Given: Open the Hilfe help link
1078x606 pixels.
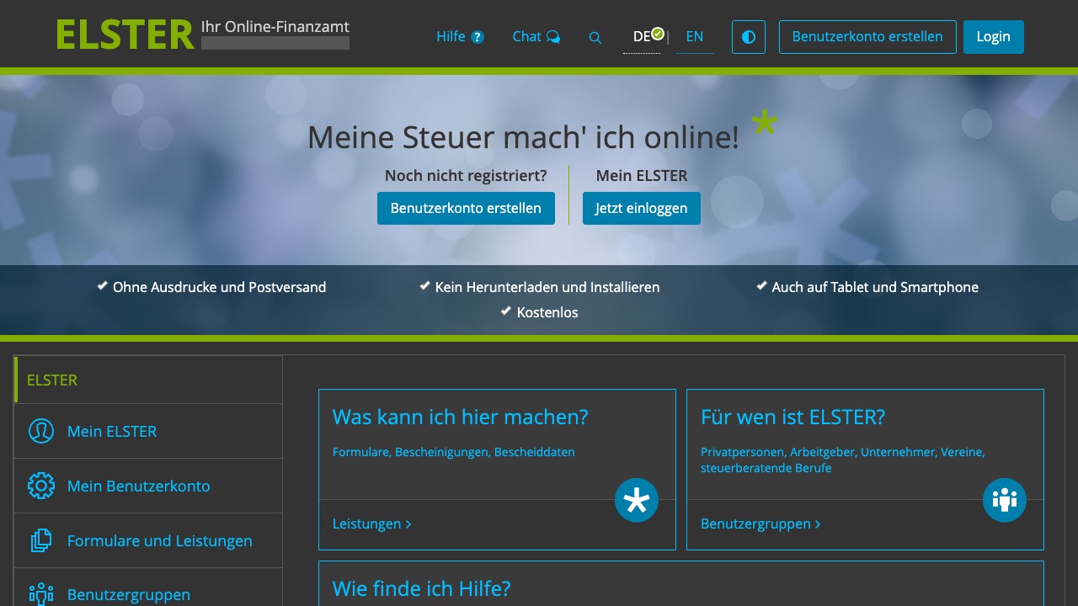Looking at the screenshot, I should point(460,36).
